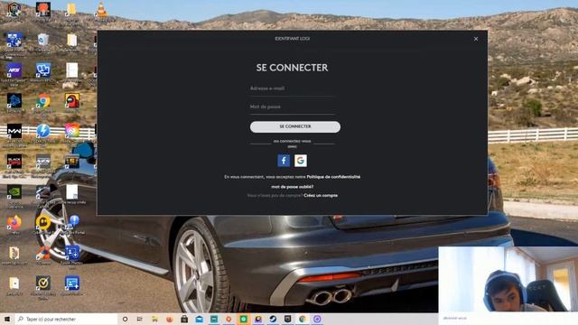Open Google Chrome desktop shortcut
Viewport: 578px width, 325px height.
(x=43, y=101)
